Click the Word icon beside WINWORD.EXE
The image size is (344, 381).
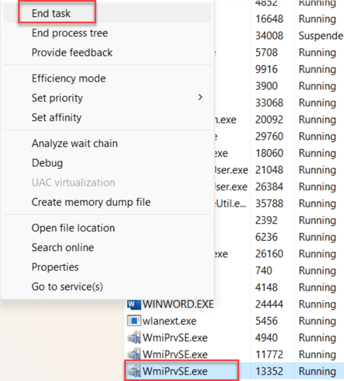tap(133, 304)
